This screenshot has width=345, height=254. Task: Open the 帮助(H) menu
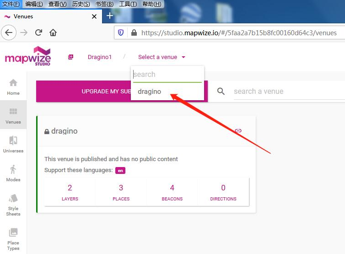point(152,4)
